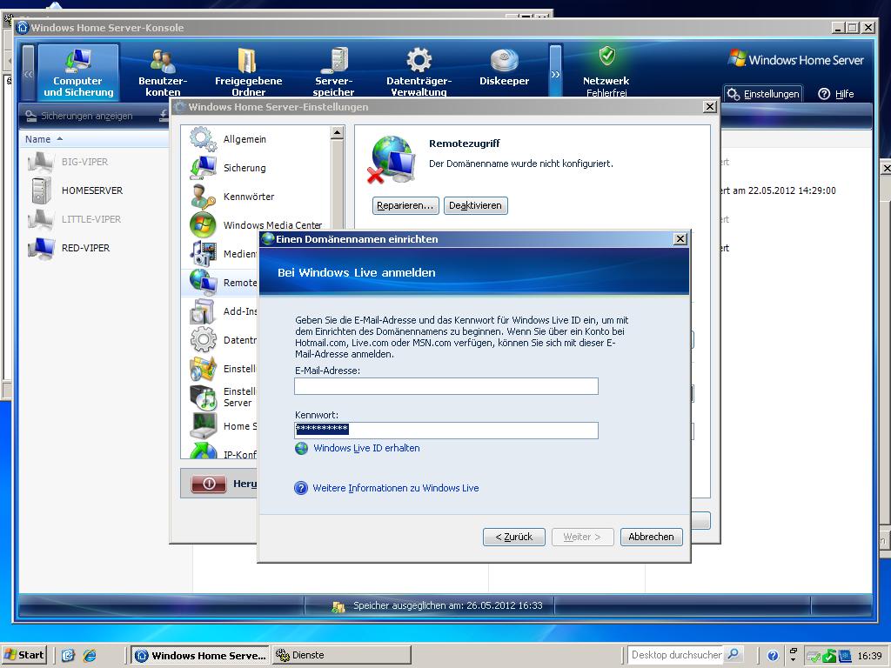891x668 pixels.
Task: Click Windows Home Server tray icon
Action: click(x=829, y=656)
